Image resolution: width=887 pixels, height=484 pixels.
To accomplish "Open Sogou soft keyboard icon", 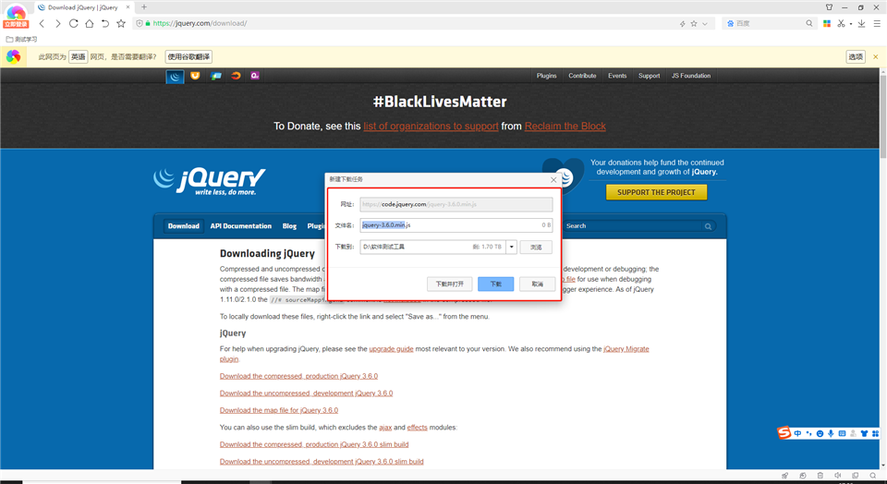I will point(842,434).
